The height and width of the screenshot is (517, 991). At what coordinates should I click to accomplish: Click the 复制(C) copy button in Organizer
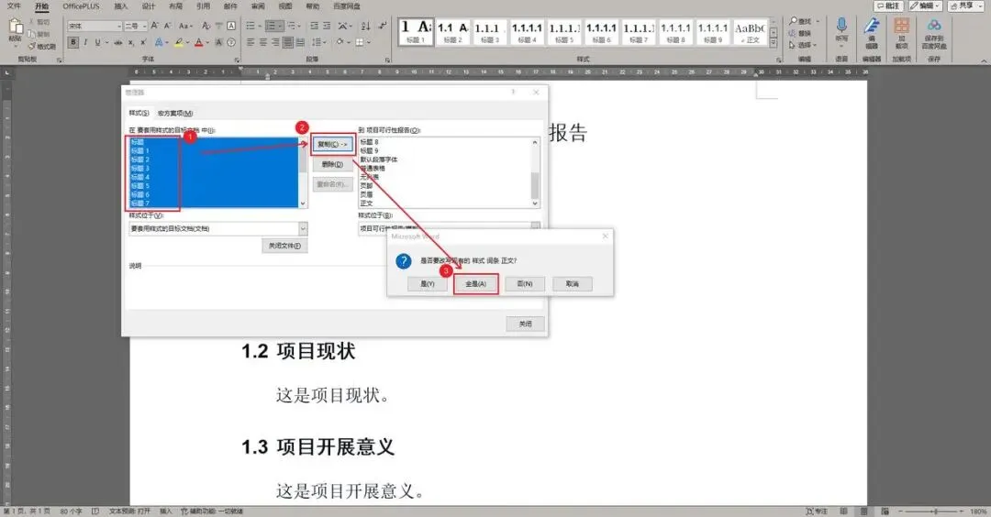pos(332,145)
